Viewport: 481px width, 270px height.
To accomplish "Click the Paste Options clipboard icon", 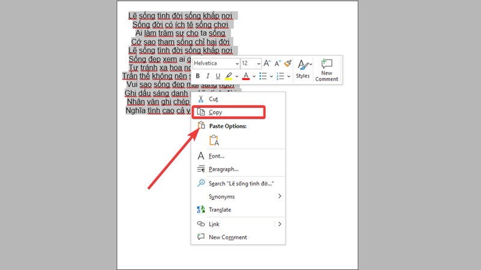I will point(201,125).
